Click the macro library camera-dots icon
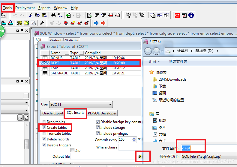 (142, 15)
